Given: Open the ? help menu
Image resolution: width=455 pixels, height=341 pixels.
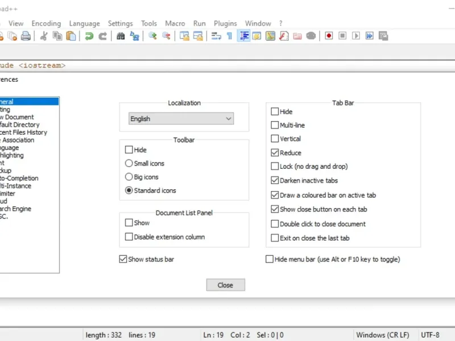Looking at the screenshot, I should 280,23.
